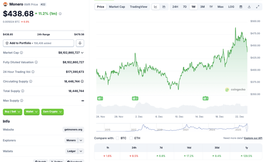The width and height of the screenshot is (265, 162).
Task: Open the Explore our API link
Action: (x=253, y=138)
